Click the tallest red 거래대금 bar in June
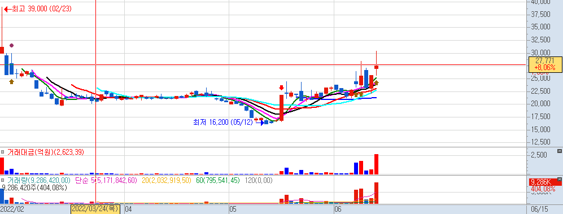 pyautogui.click(x=376, y=164)
